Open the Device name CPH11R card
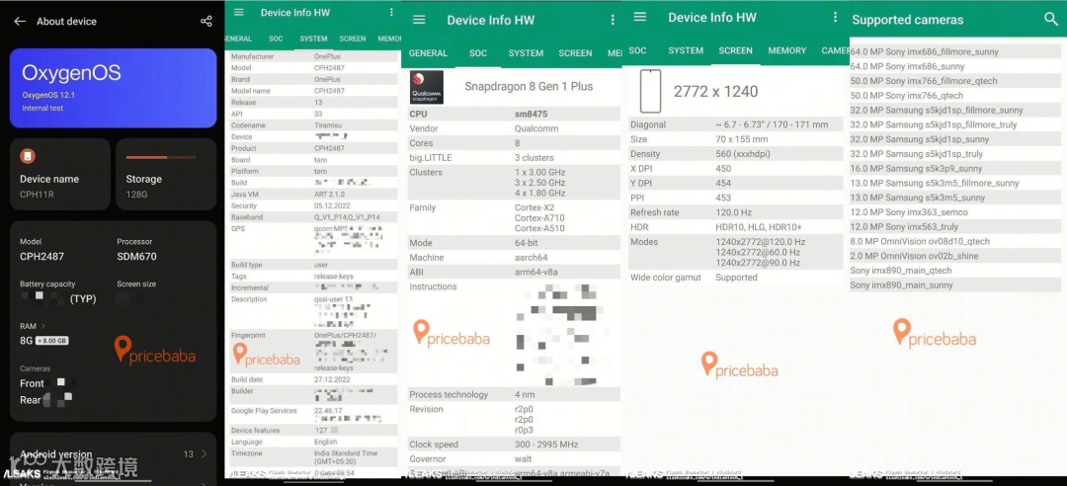This screenshot has height=486, width=1067. coord(60,174)
